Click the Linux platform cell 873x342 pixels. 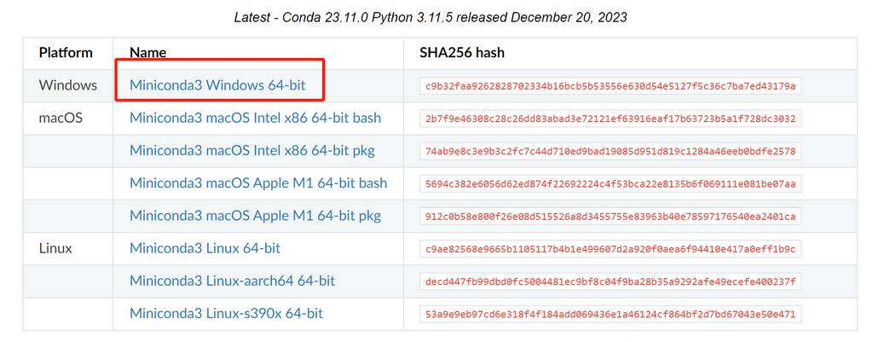[x=56, y=248]
